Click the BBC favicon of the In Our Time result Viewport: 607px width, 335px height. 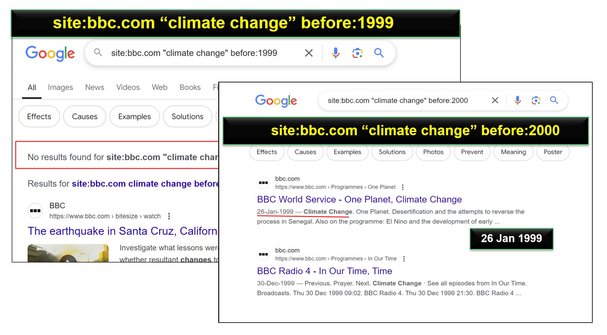pos(263,254)
